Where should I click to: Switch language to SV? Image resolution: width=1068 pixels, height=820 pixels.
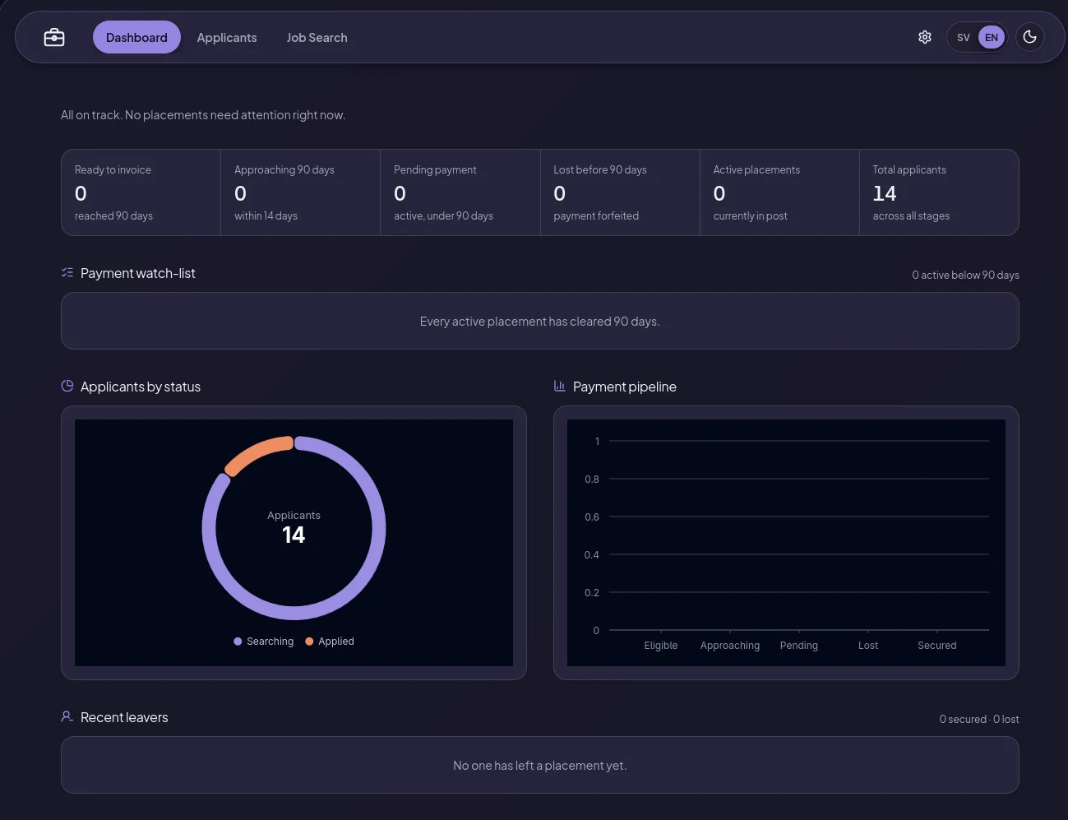point(964,38)
